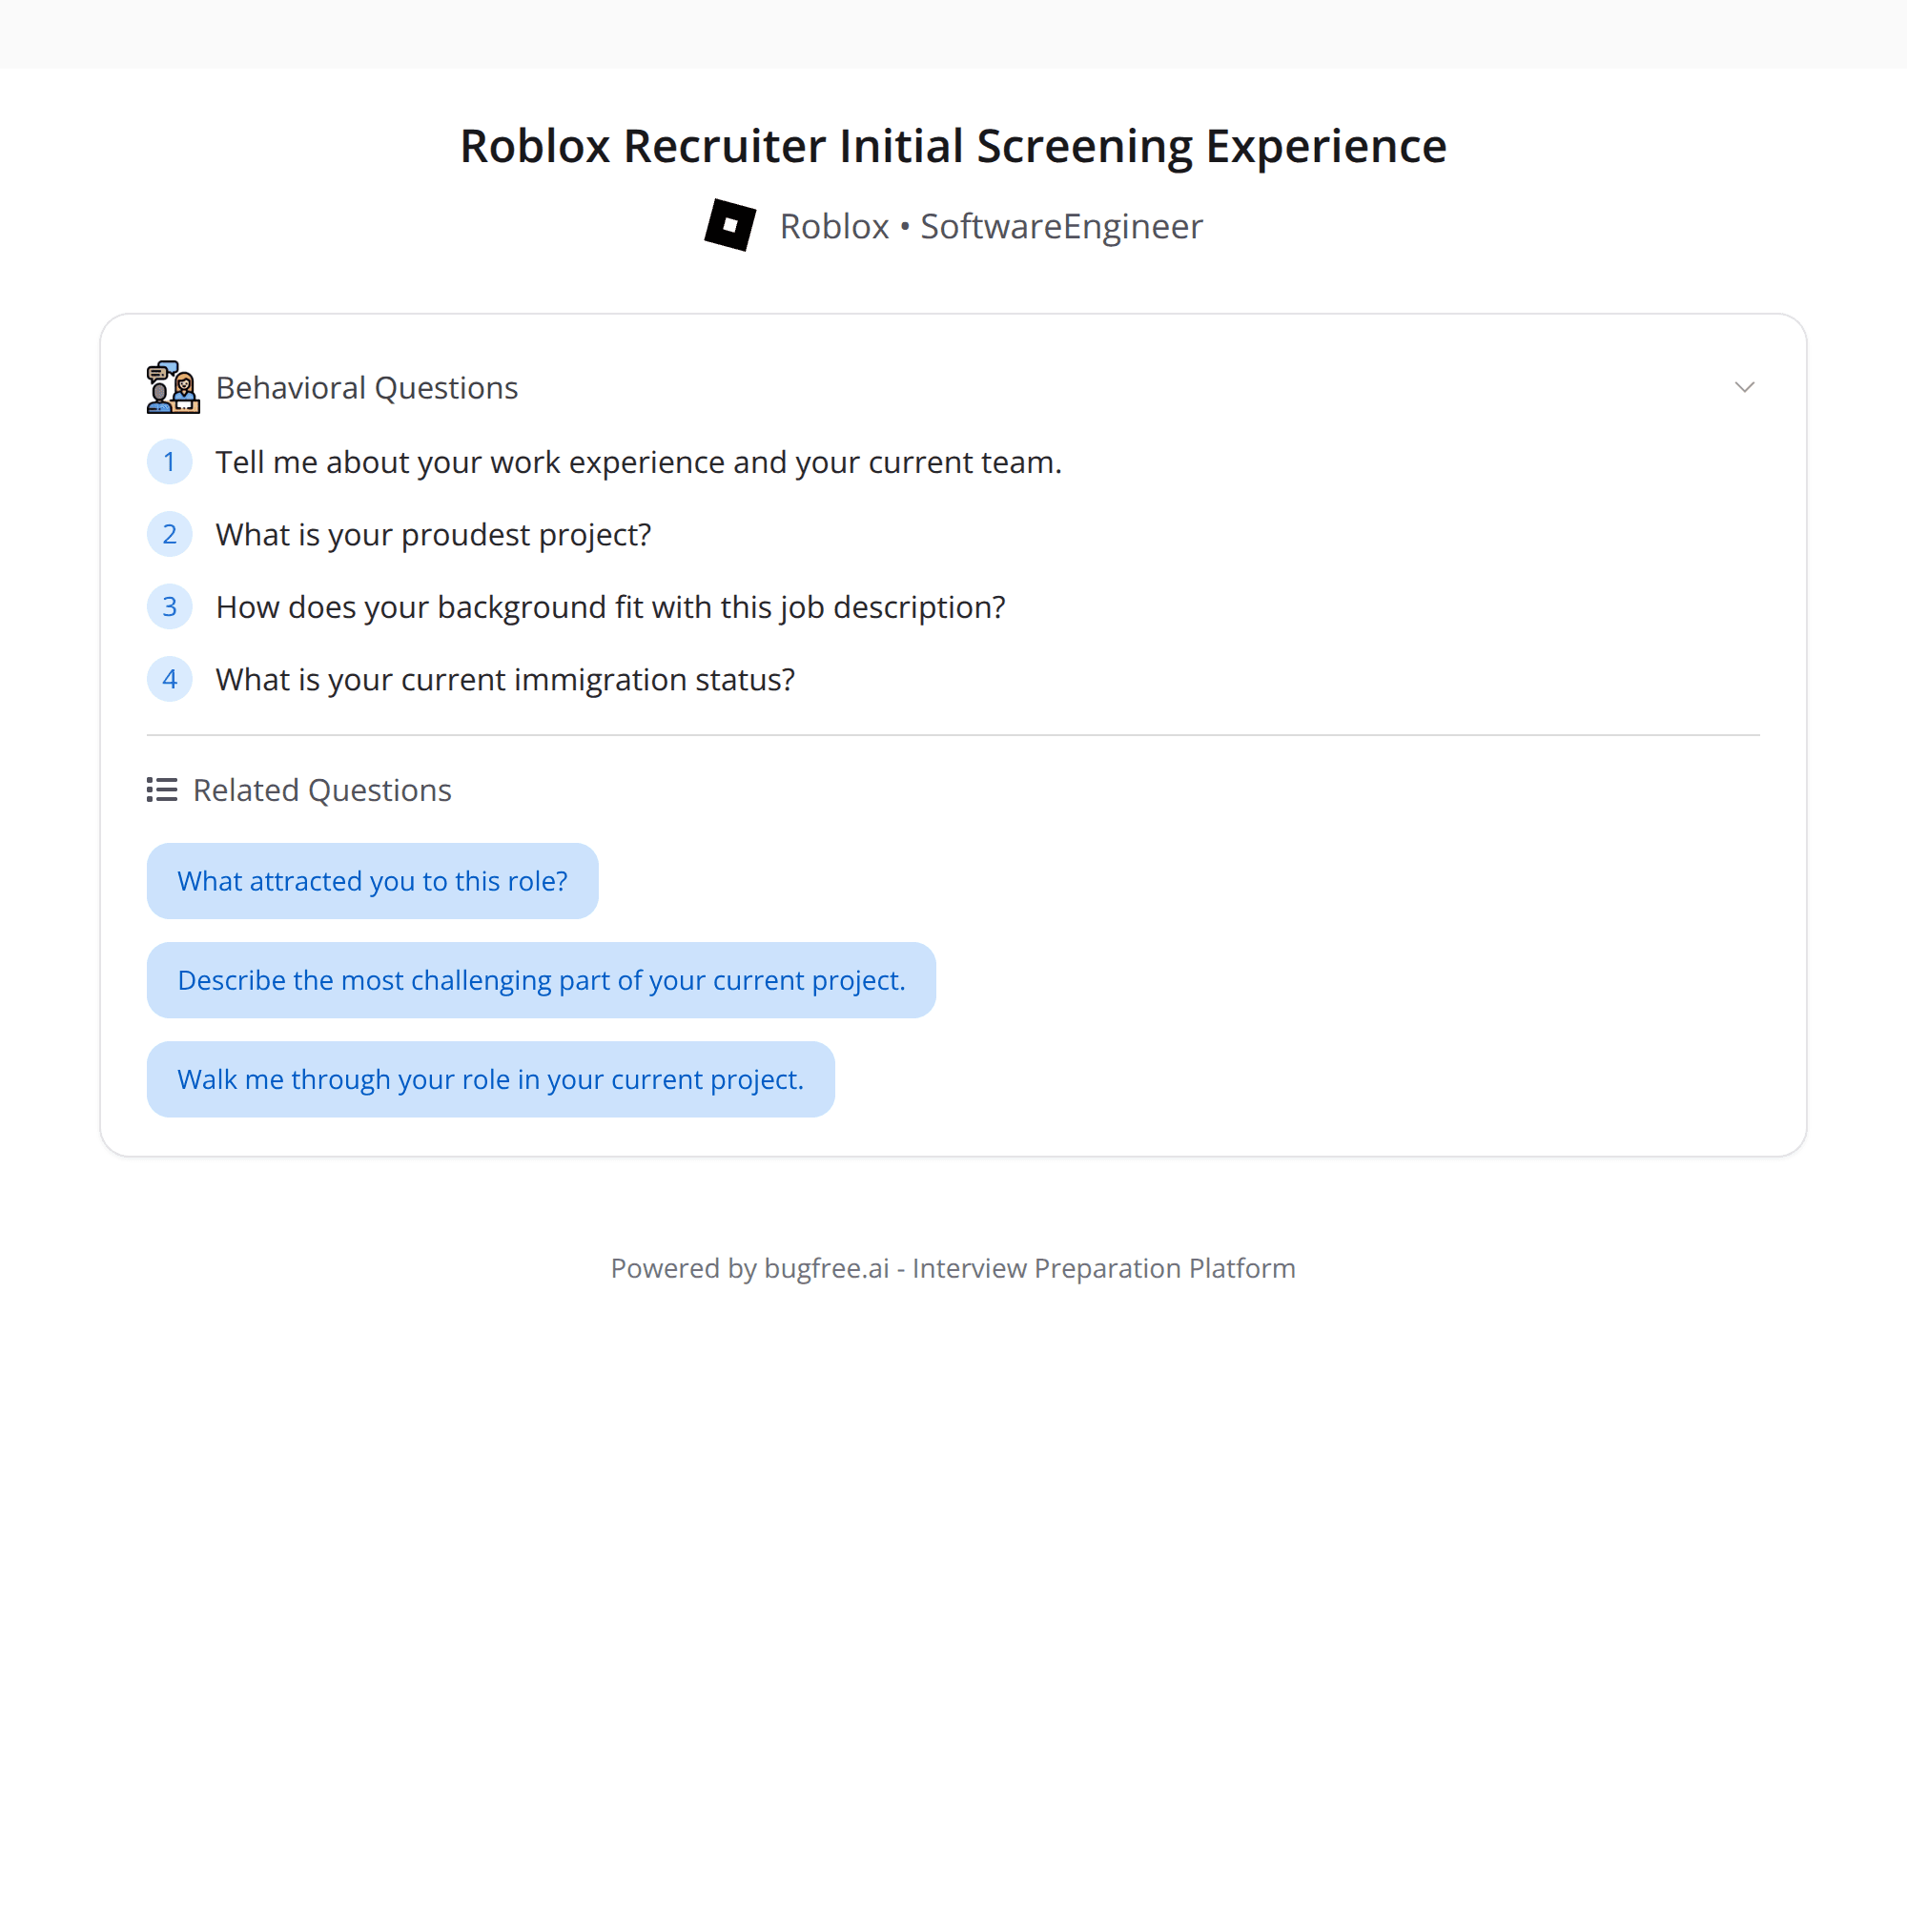Viewport: 1907px width, 1907px height.
Task: Select 'Describe the most challenging part' prompt
Action: tap(541, 979)
